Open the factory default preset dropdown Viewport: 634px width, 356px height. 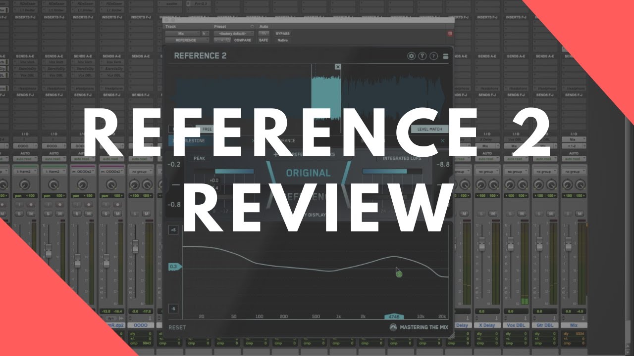click(x=234, y=33)
